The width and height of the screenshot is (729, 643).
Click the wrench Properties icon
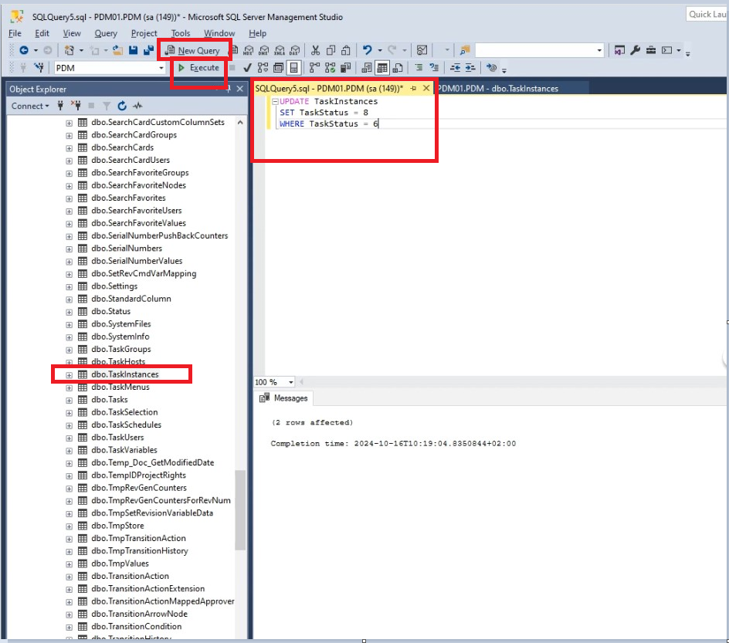635,50
